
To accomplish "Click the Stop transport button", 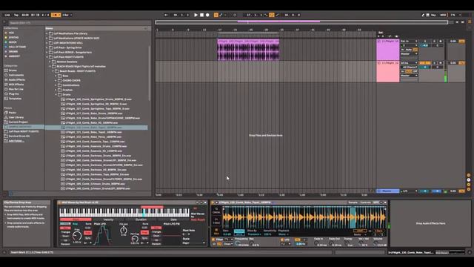I will [201, 15].
